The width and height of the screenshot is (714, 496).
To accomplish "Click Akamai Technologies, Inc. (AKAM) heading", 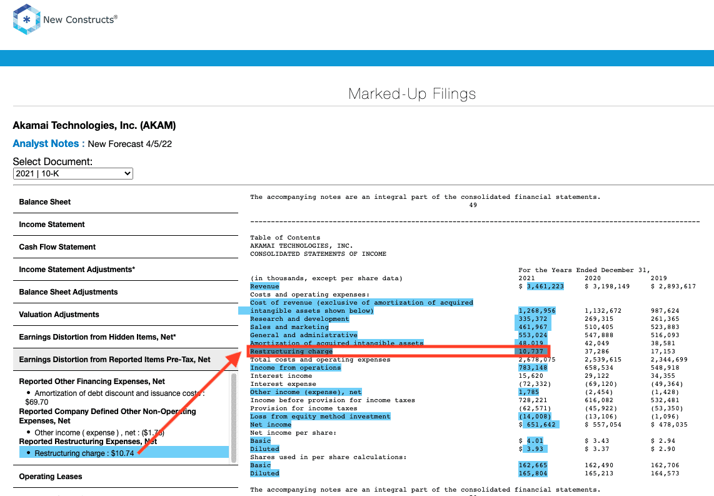I will coord(94,125).
